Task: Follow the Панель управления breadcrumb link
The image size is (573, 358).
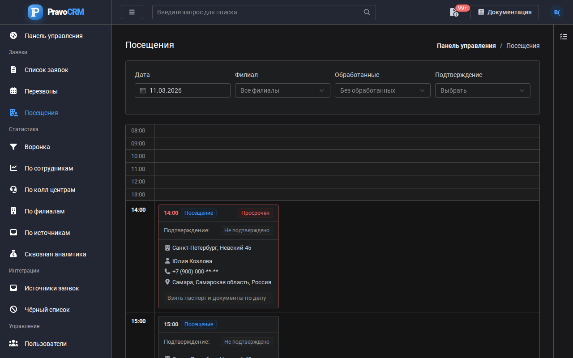Action: pyautogui.click(x=466, y=46)
